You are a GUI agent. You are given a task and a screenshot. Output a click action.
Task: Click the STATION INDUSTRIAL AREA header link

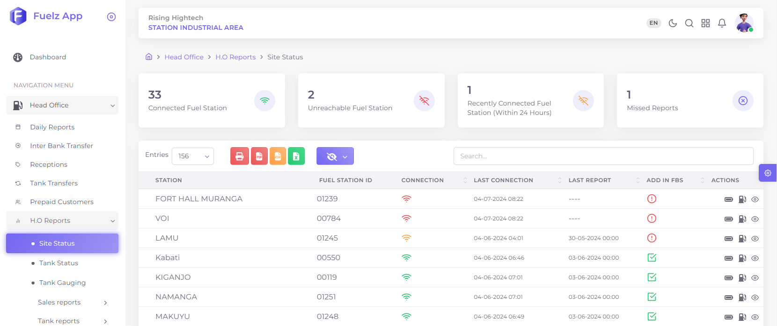(x=196, y=28)
